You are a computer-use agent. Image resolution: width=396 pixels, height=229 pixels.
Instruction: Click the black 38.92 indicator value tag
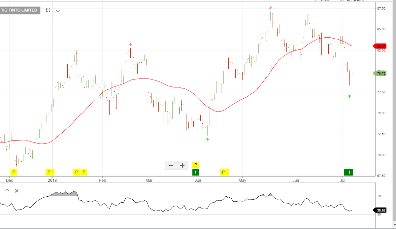[x=379, y=210]
